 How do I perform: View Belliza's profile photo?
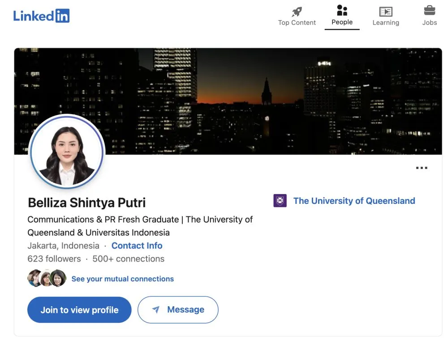click(67, 152)
